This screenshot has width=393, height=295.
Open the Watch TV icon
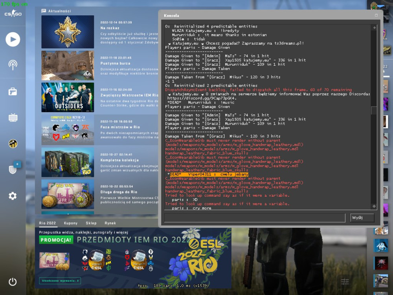coord(13,117)
